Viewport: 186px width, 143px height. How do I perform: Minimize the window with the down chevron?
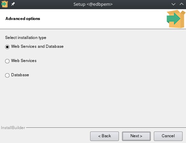[x=173, y=4]
